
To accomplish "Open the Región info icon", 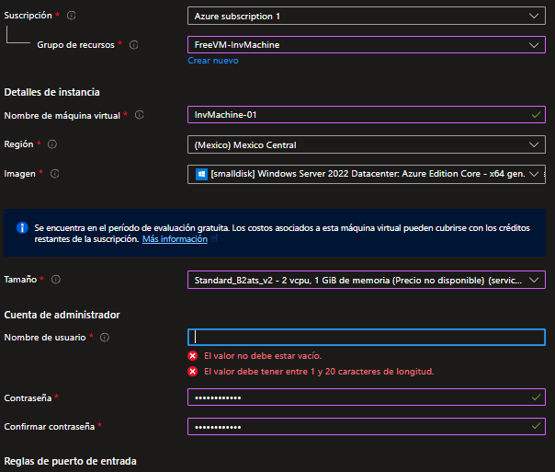I will [x=52, y=144].
